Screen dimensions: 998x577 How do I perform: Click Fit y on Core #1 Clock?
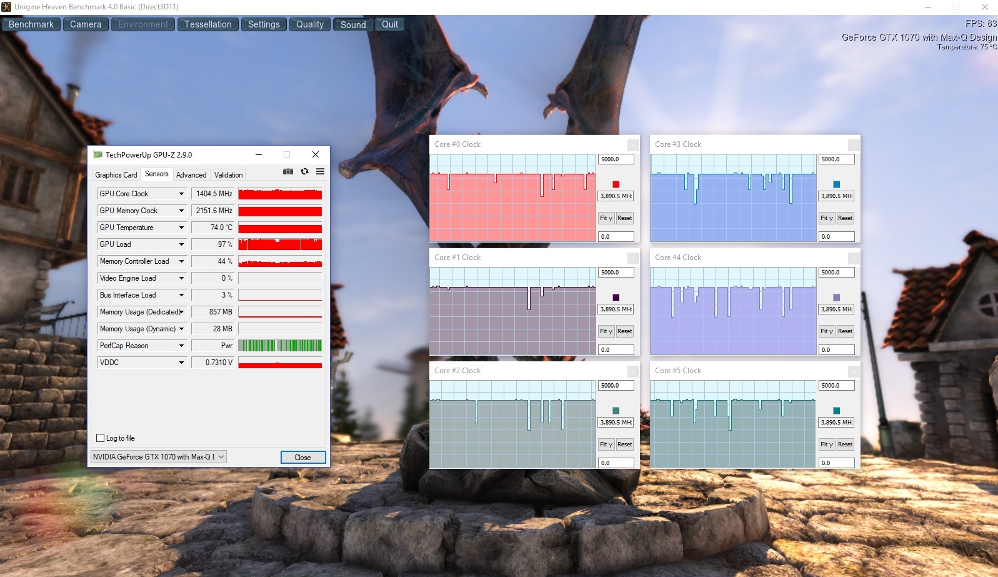point(606,331)
